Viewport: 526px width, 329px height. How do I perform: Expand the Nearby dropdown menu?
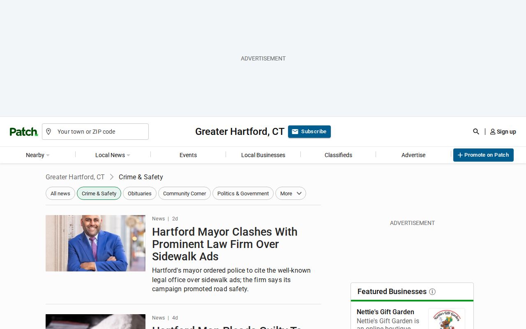click(x=37, y=155)
